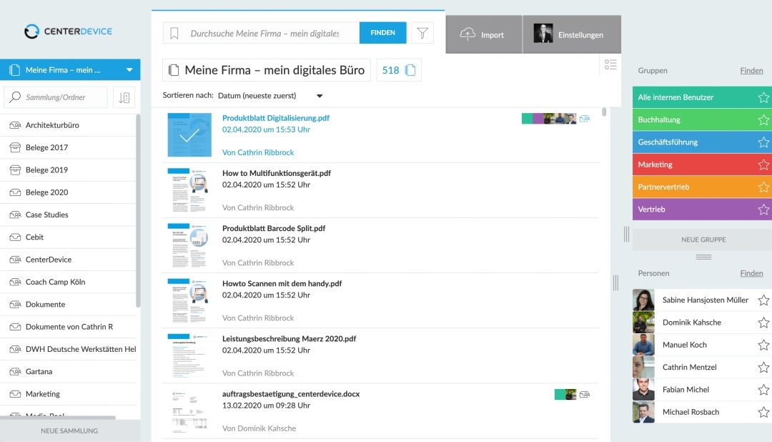Star Dominik Kahsche

click(x=763, y=323)
